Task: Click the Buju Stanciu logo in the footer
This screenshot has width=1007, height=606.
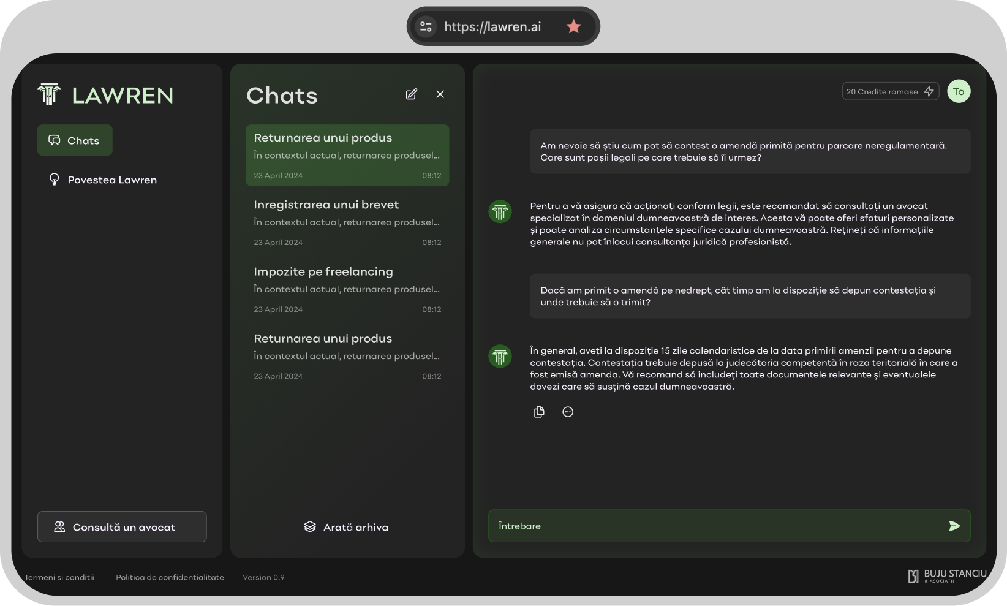Action: pyautogui.click(x=947, y=576)
